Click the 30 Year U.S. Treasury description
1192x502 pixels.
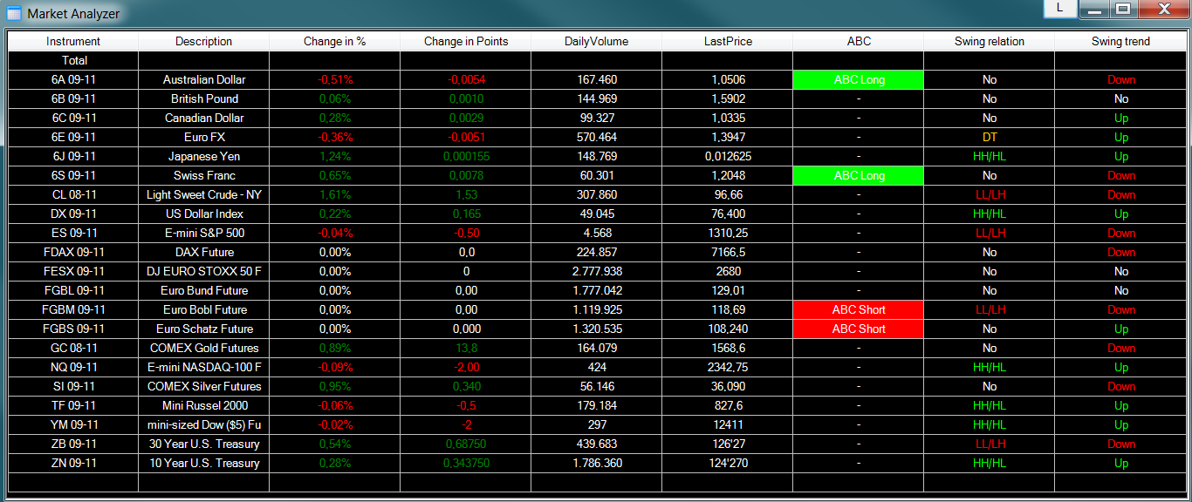pos(204,444)
